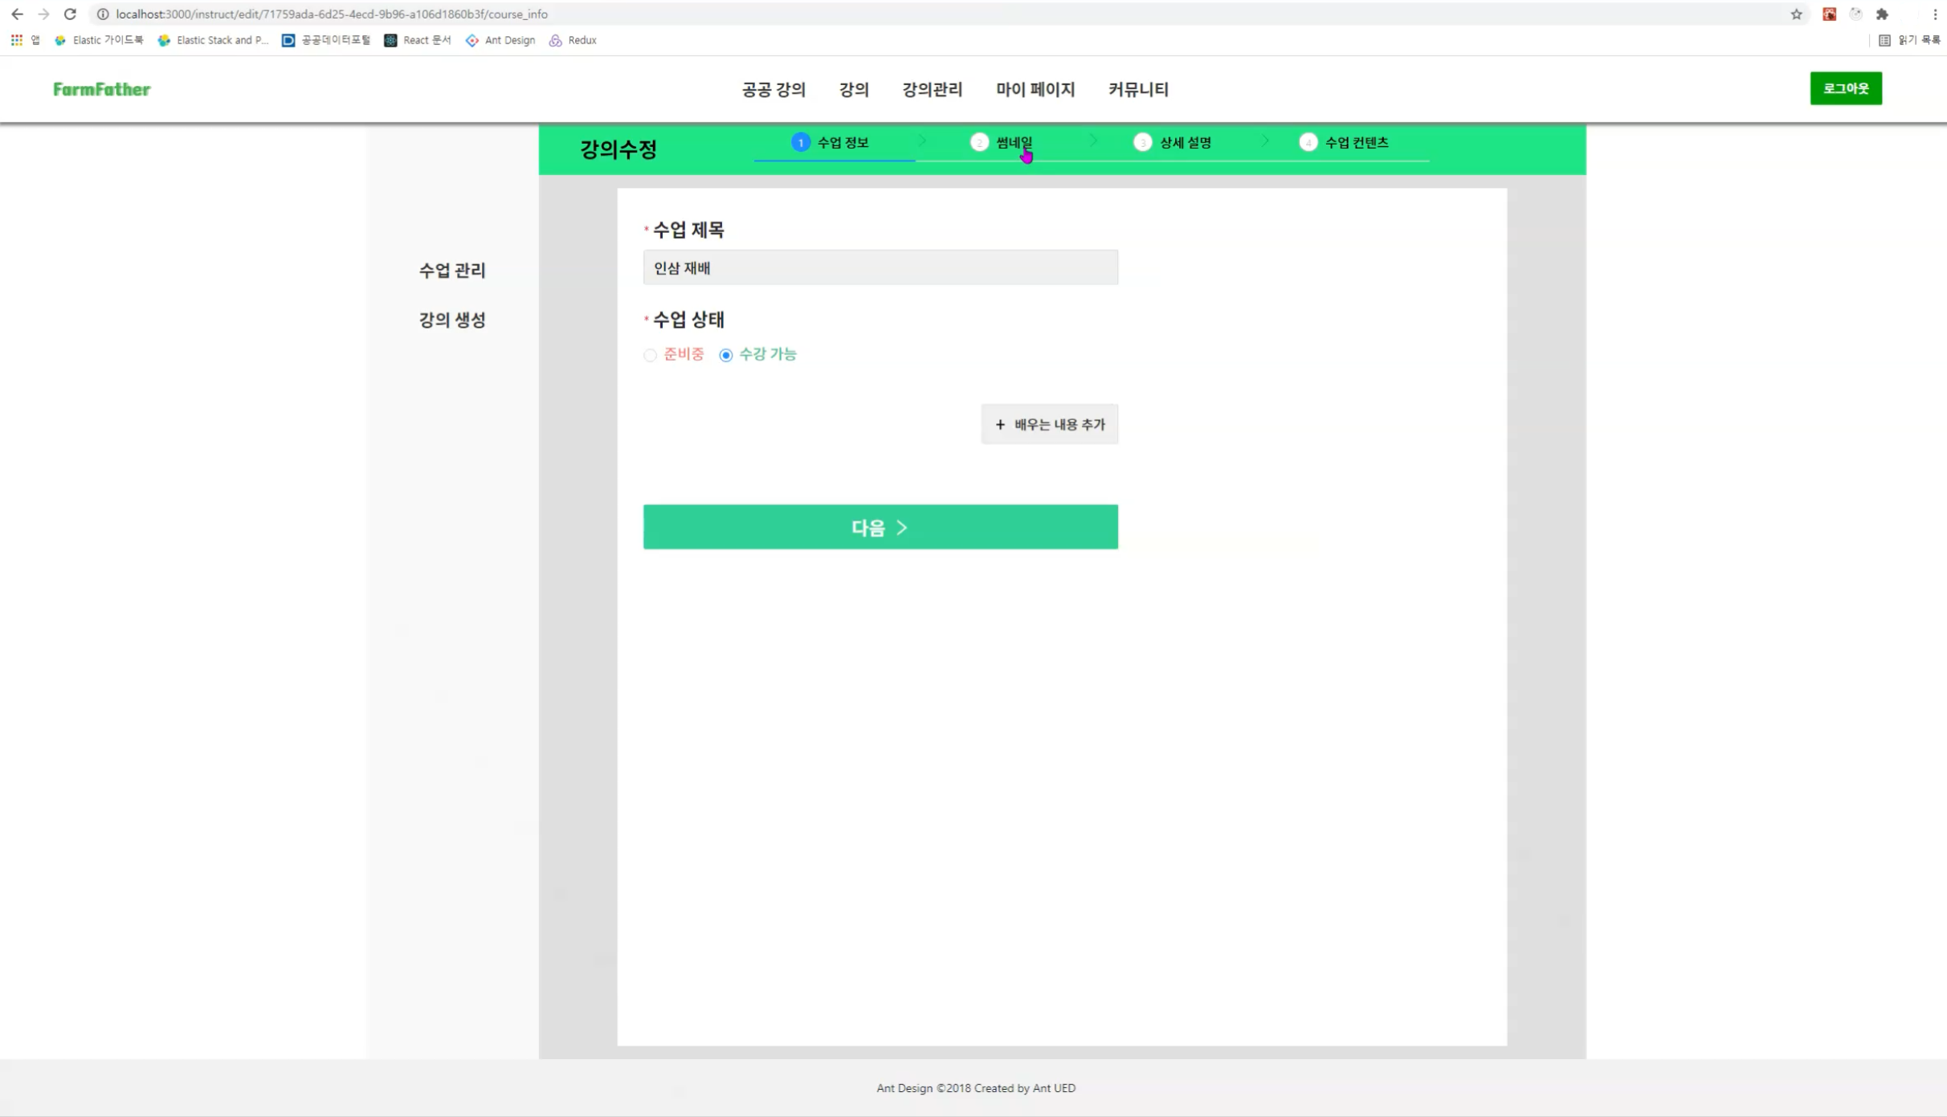Click the step 1 circle icon
The image size is (1947, 1117).
coord(800,142)
